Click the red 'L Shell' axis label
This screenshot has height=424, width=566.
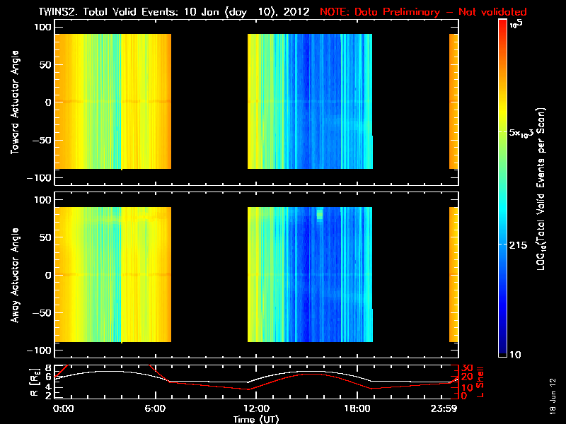pyautogui.click(x=480, y=382)
